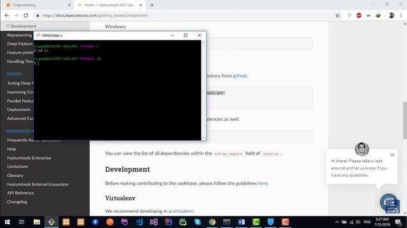Open Task View on the taskbar
Screen dimensions: 407x228
click(x=22, y=222)
